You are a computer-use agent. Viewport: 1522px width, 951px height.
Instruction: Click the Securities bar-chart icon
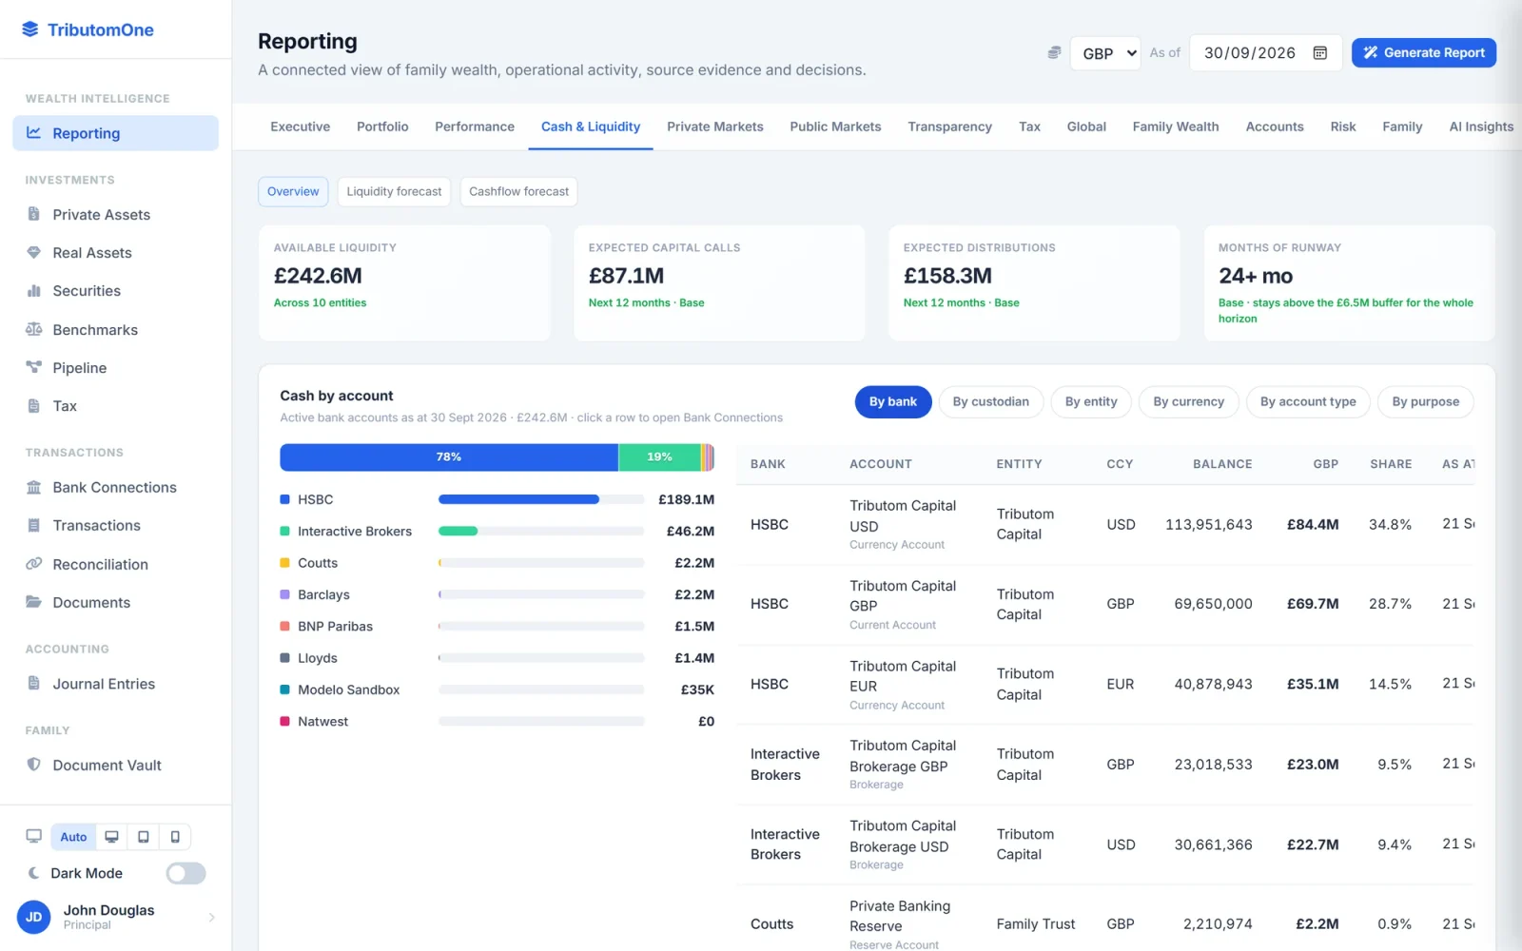click(x=34, y=291)
